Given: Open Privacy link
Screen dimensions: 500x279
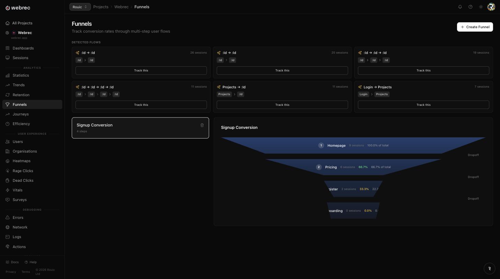Looking at the screenshot, I should coord(11,272).
